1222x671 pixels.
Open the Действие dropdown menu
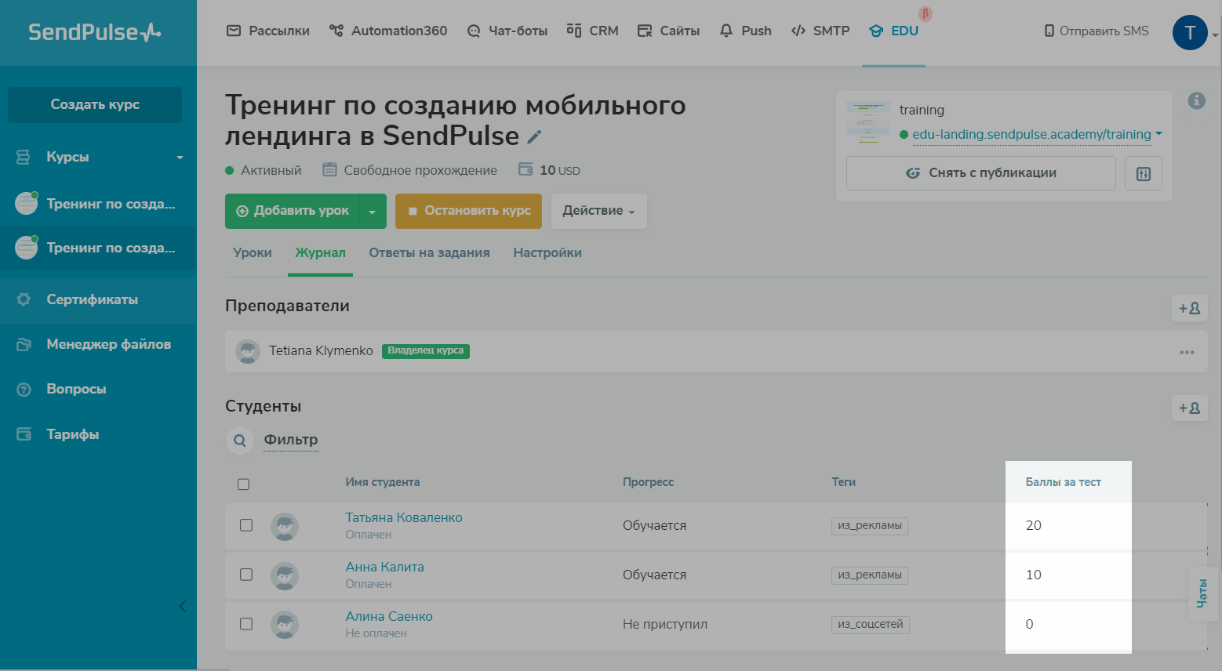pyautogui.click(x=598, y=211)
